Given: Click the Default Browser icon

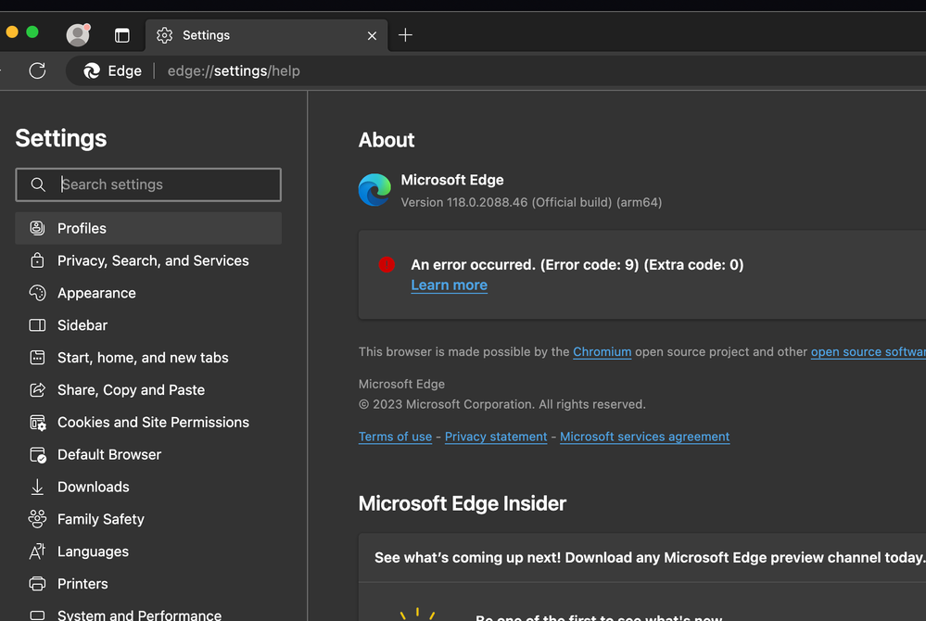Looking at the screenshot, I should [x=38, y=455].
